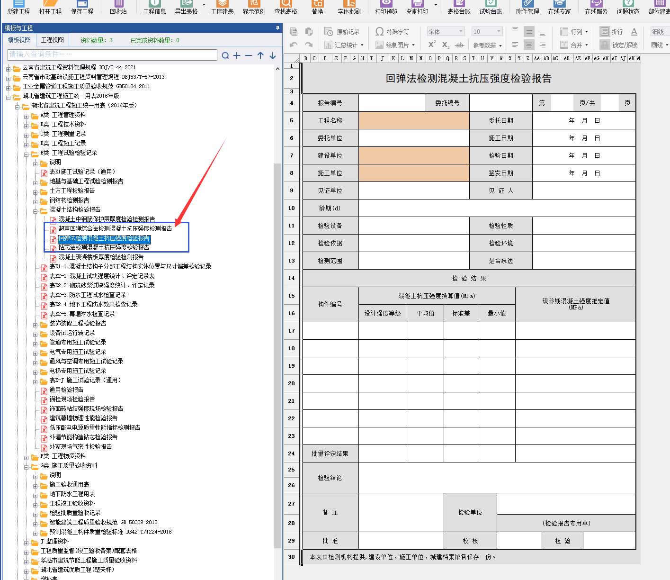Image resolution: width=670 pixels, height=580 pixels.
Task: Pin the 模板与工程 panel
Action: coord(277,28)
